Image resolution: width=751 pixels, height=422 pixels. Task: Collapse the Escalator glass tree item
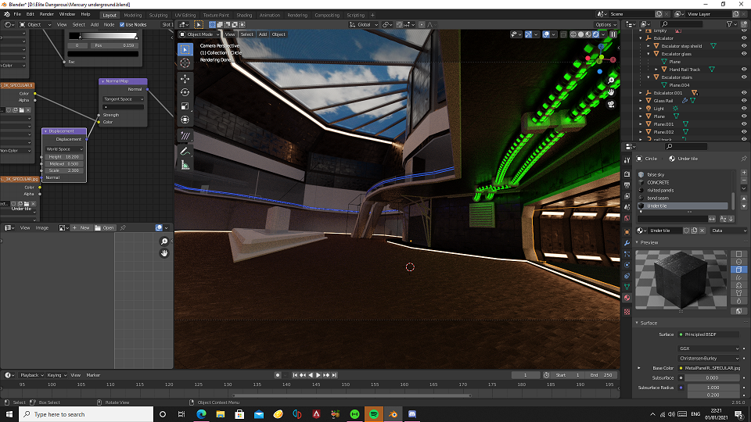click(x=649, y=54)
